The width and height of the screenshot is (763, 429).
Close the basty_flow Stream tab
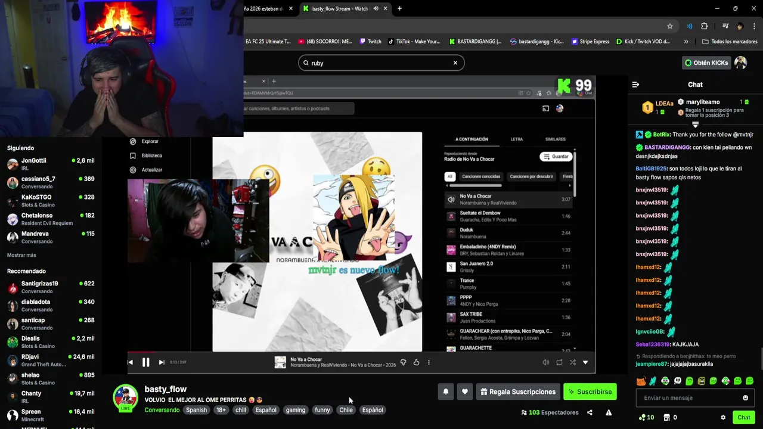tap(385, 8)
